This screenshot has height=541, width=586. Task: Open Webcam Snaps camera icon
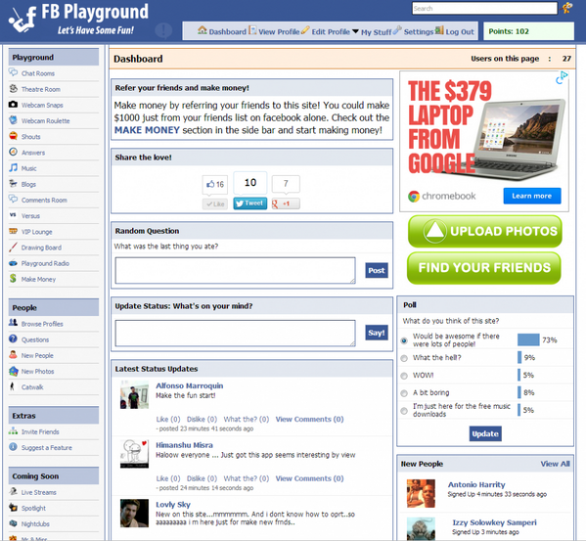coord(13,105)
